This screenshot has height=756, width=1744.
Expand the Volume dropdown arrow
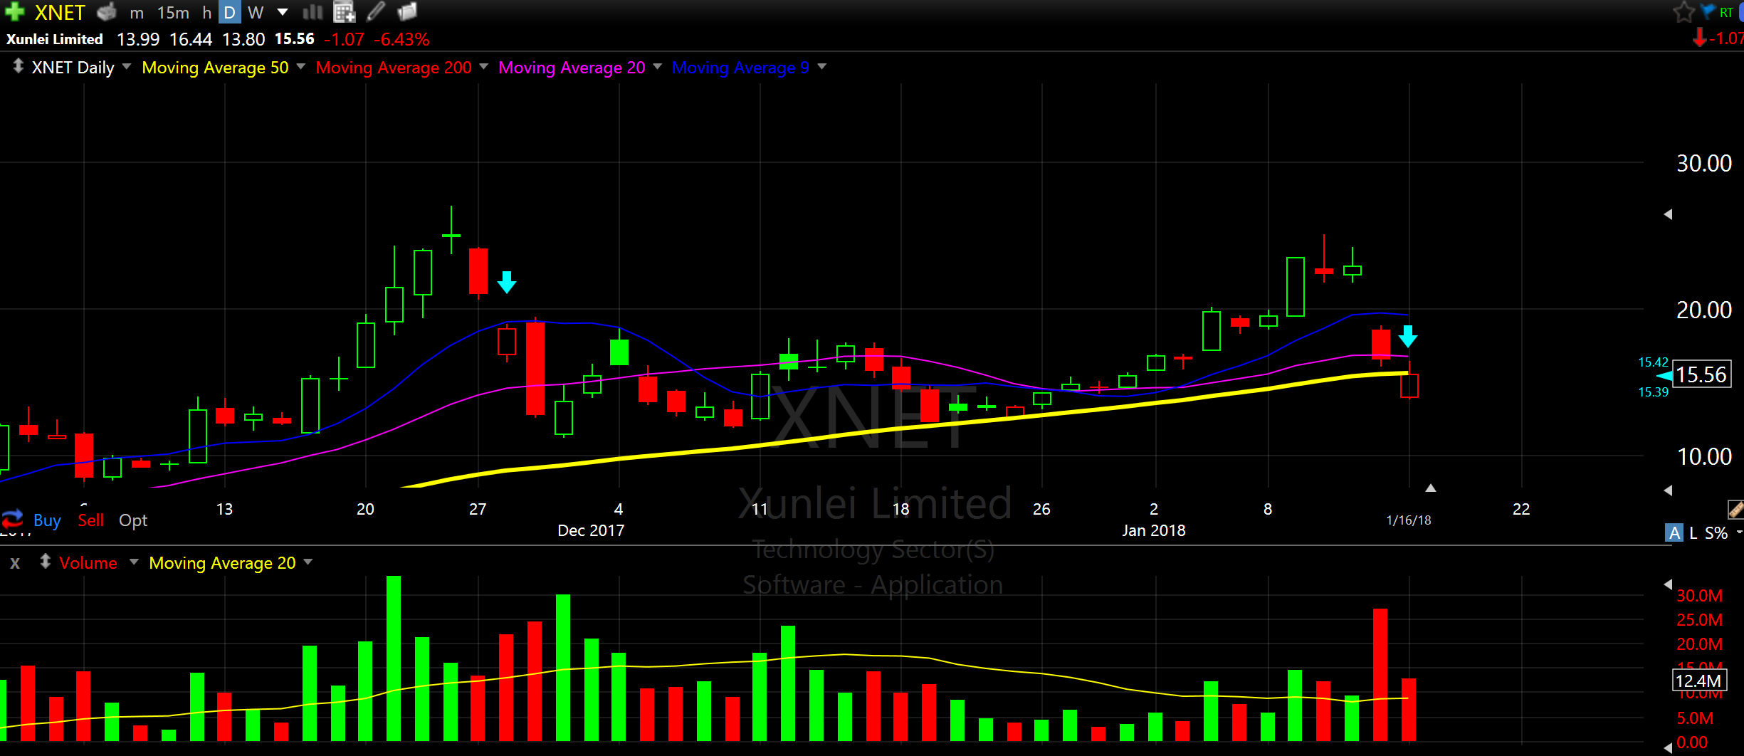point(134,562)
